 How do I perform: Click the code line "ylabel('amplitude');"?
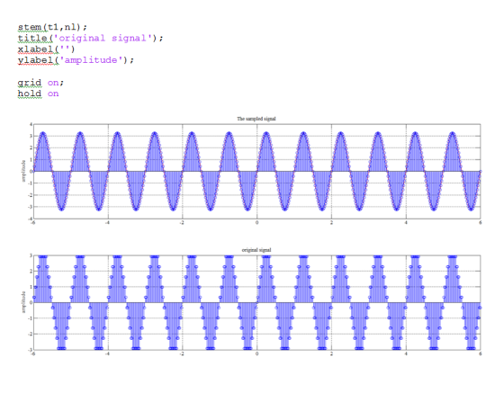[x=76, y=60]
